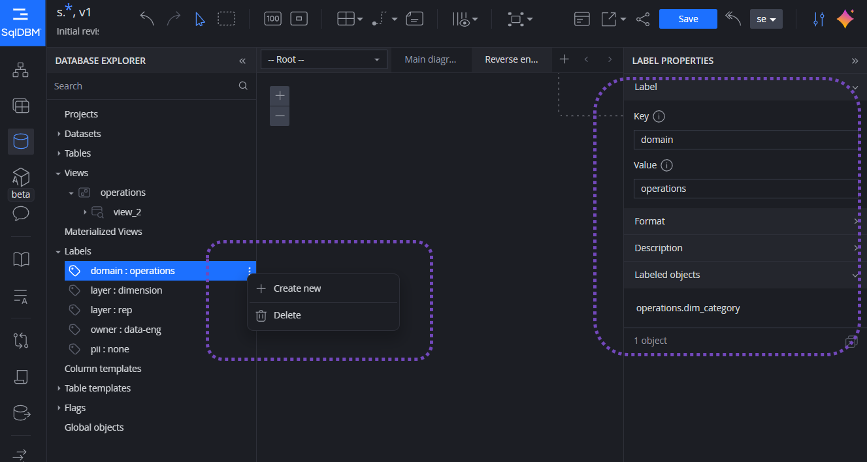Collapse the Database Explorer panel

(242, 61)
